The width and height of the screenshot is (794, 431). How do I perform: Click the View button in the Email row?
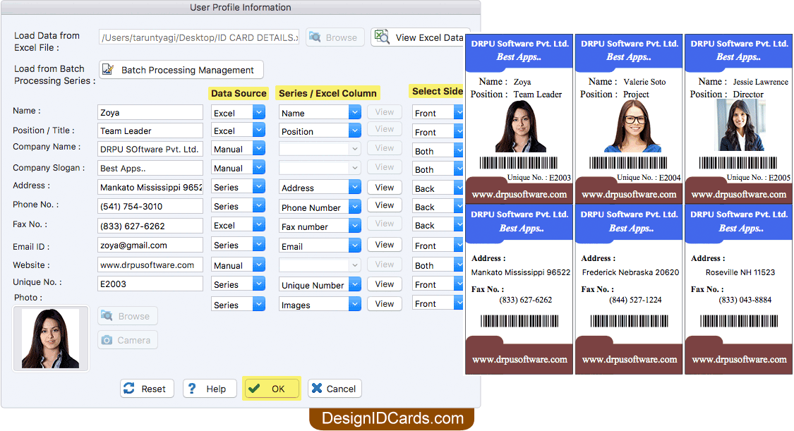point(385,244)
